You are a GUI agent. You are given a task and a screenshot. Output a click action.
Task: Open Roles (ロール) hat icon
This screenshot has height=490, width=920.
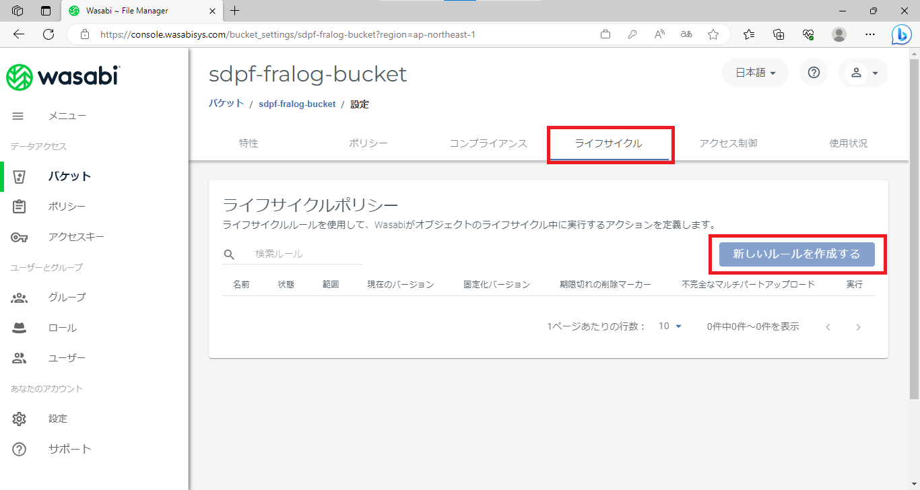click(x=20, y=328)
